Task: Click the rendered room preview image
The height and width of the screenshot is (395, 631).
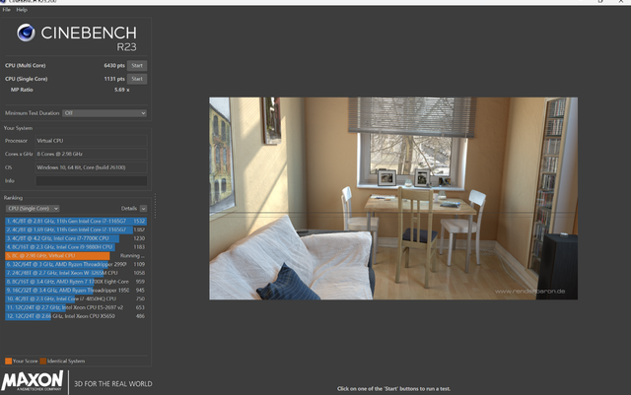Action: click(x=393, y=198)
